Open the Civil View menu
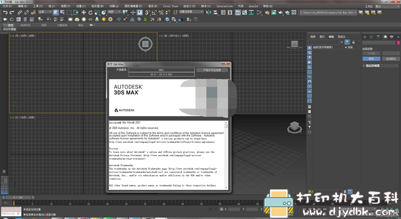 (170, 6)
